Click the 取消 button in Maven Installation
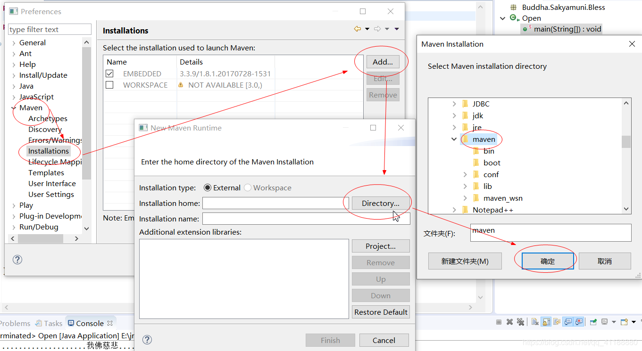 coord(605,261)
